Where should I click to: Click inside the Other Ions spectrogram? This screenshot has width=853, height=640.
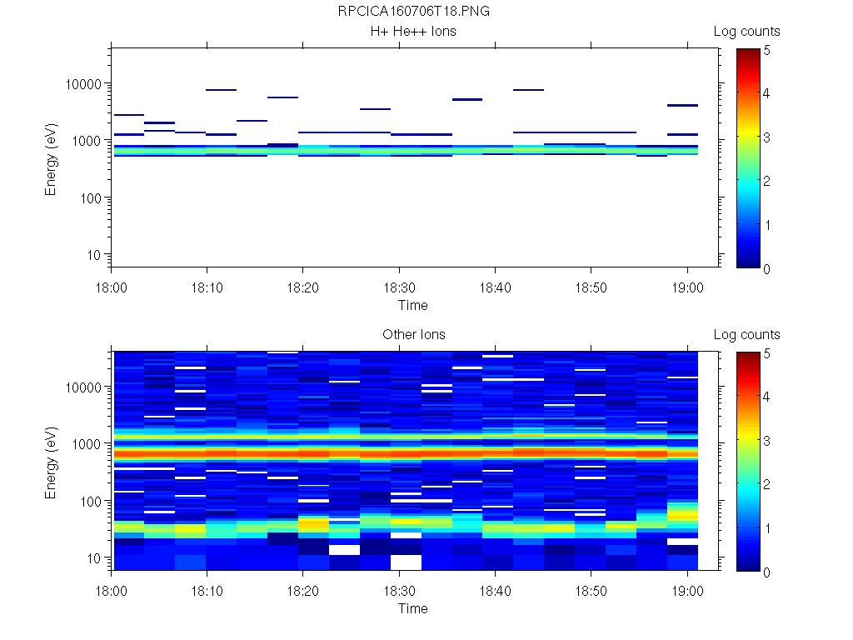[x=416, y=460]
